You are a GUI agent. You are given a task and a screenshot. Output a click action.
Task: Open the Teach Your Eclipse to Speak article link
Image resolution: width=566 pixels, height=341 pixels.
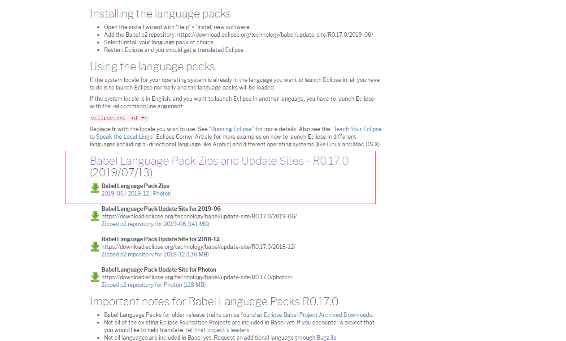pyautogui.click(x=235, y=133)
